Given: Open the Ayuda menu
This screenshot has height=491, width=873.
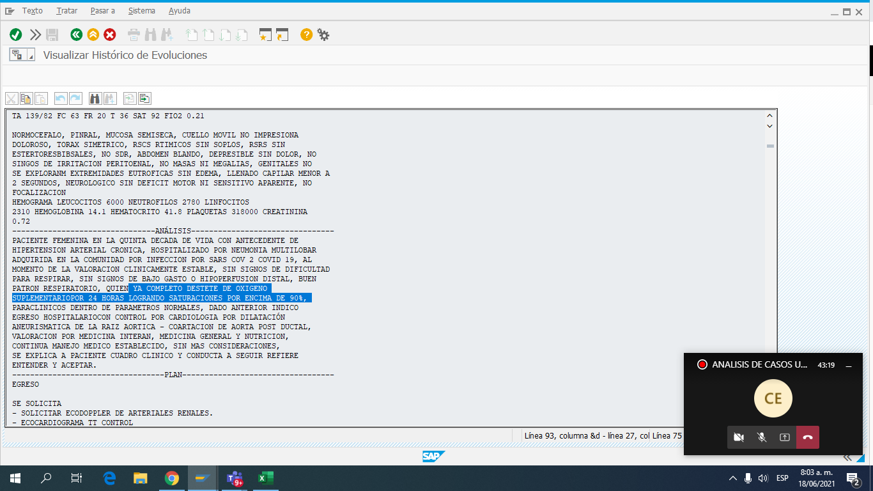Looking at the screenshot, I should point(180,11).
